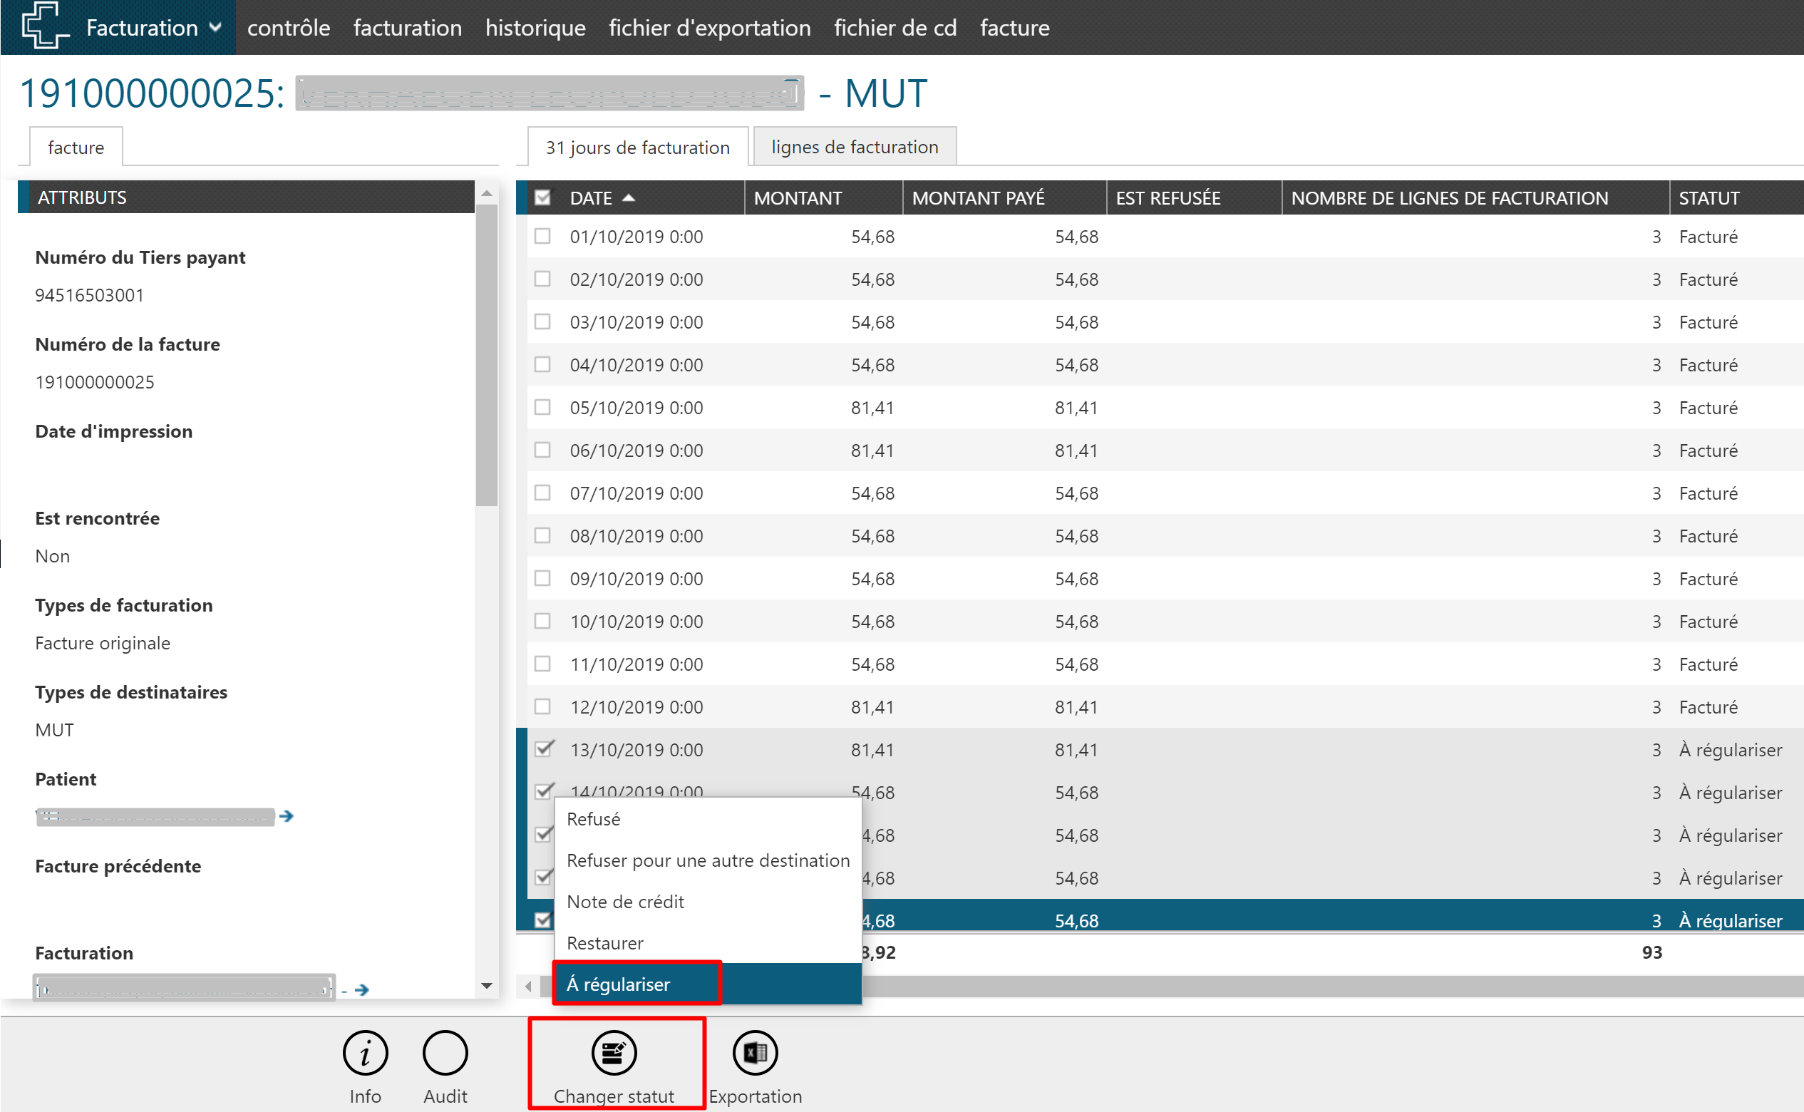The height and width of the screenshot is (1112, 1804).
Task: Open the Facturation field arrow link
Action: coord(362,990)
